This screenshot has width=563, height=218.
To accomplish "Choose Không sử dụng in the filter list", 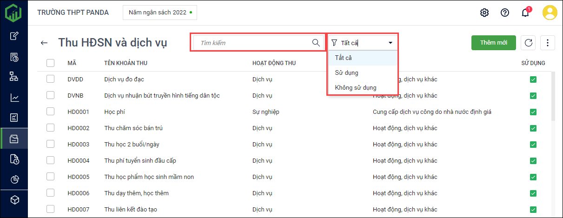I will (x=356, y=87).
